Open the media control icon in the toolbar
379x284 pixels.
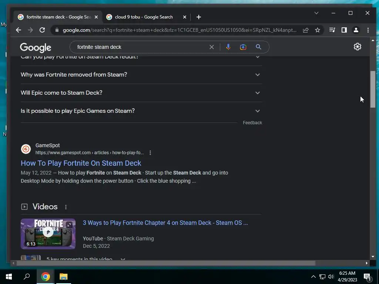point(332,30)
